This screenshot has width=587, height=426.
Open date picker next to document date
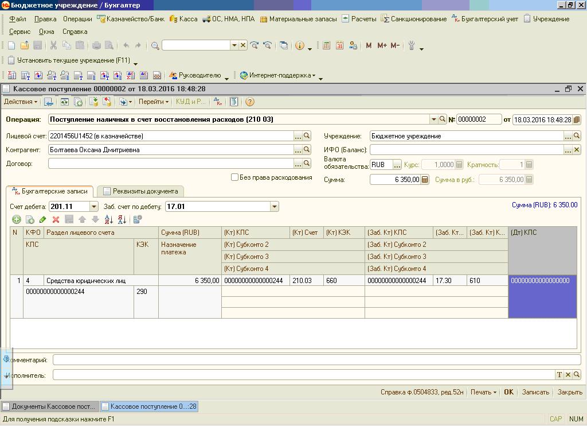(577, 119)
